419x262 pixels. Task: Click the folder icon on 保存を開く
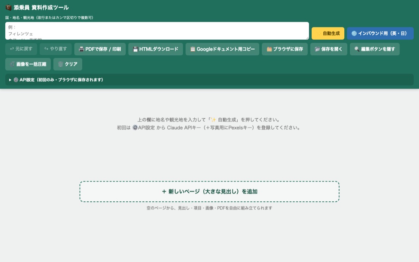pos(317,49)
